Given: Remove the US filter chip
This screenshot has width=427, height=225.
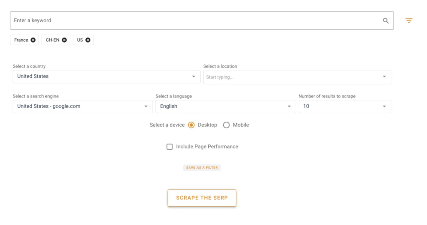Looking at the screenshot, I should (88, 40).
